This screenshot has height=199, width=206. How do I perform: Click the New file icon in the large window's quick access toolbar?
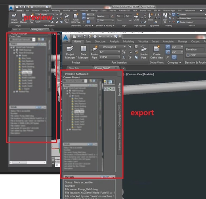[x=74, y=36]
